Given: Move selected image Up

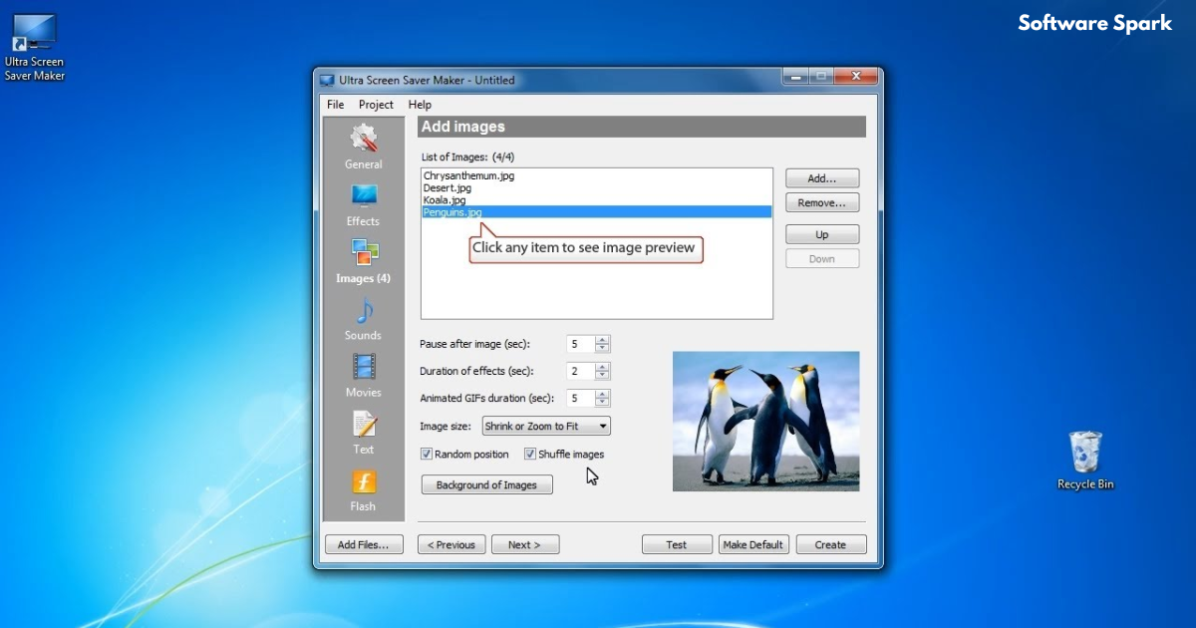Looking at the screenshot, I should 822,235.
